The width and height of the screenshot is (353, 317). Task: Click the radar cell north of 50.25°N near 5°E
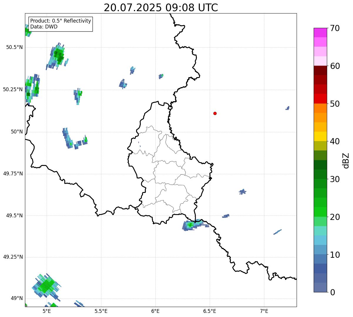[x=57, y=56]
